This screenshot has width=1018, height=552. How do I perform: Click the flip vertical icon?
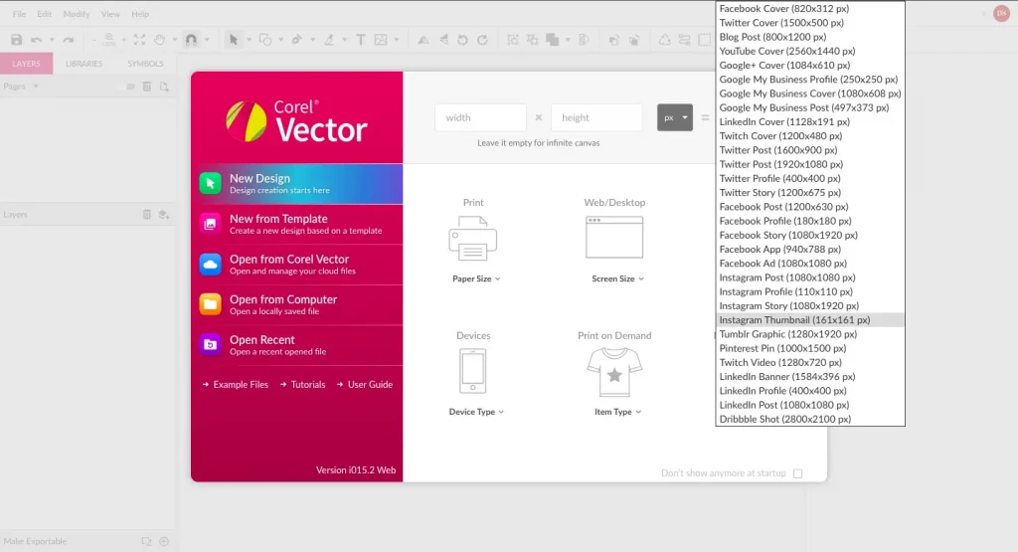pos(443,40)
